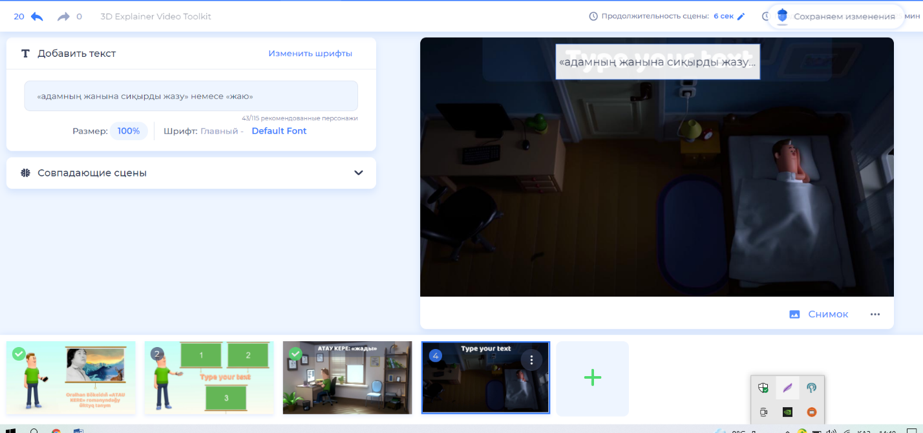The image size is (923, 433).
Task: Add a new scene with the green plus
Action: click(593, 378)
